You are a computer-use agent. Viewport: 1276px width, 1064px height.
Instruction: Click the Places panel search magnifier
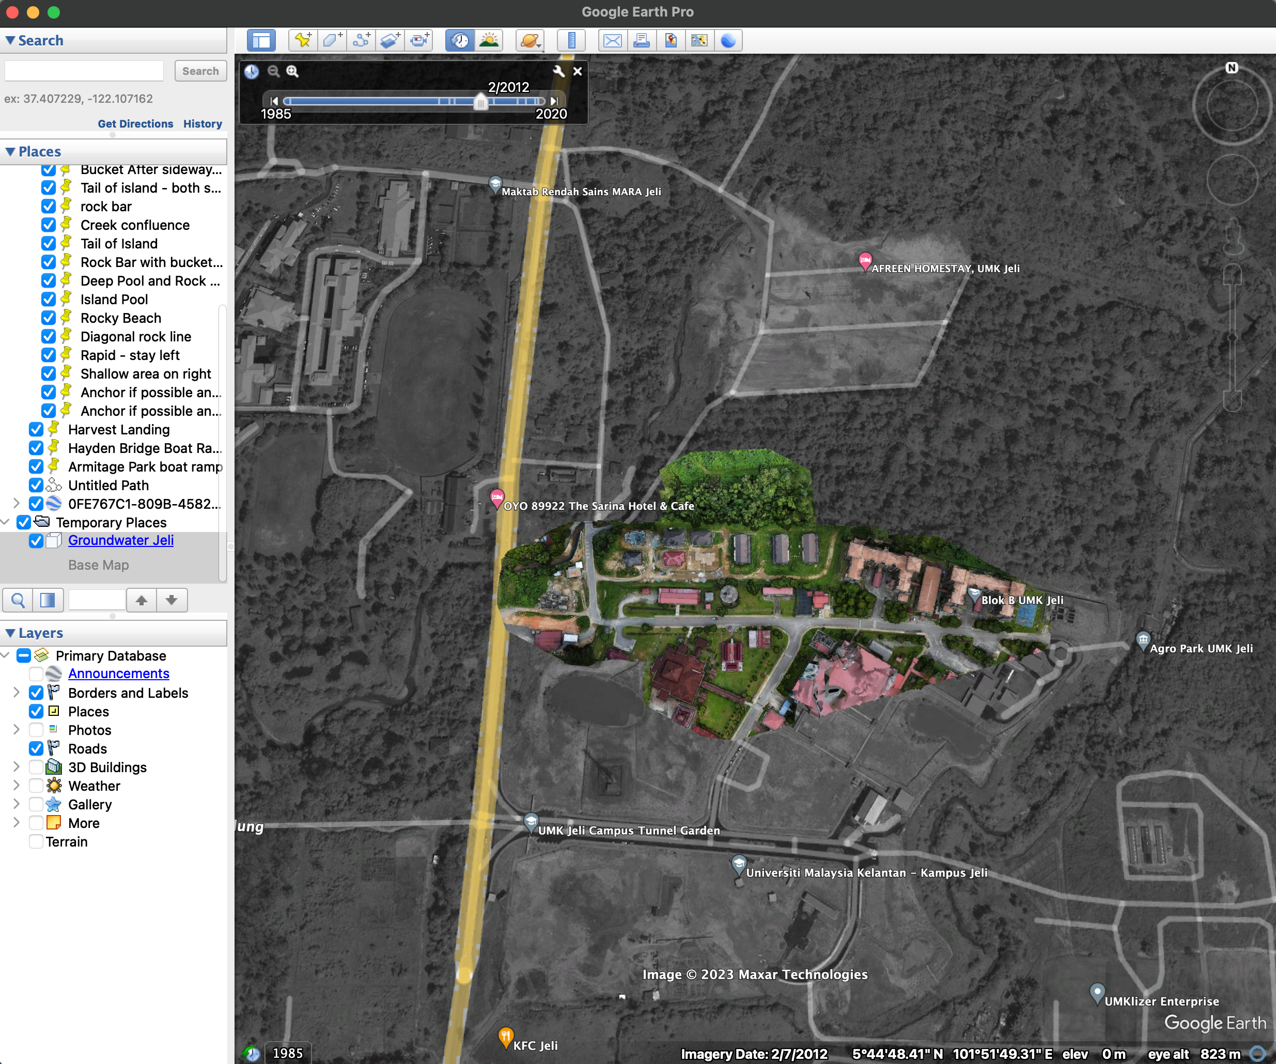(x=18, y=600)
